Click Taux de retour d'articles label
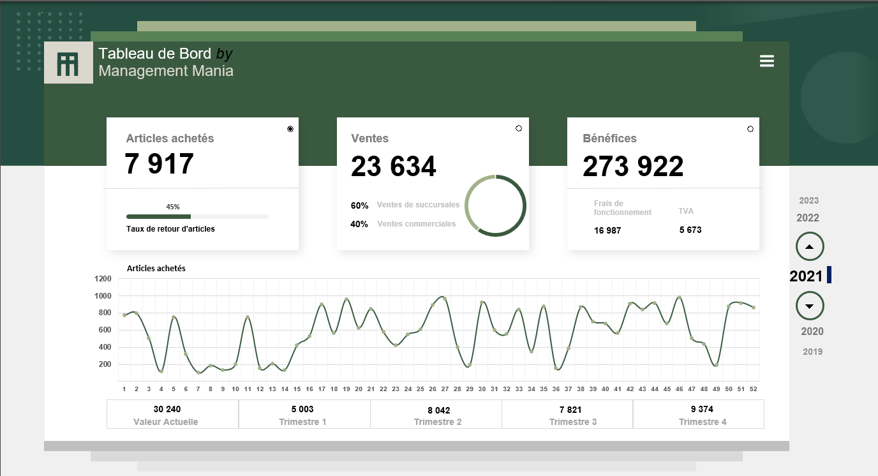 170,229
